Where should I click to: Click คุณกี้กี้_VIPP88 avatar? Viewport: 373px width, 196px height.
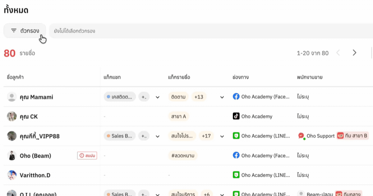(x=12, y=136)
